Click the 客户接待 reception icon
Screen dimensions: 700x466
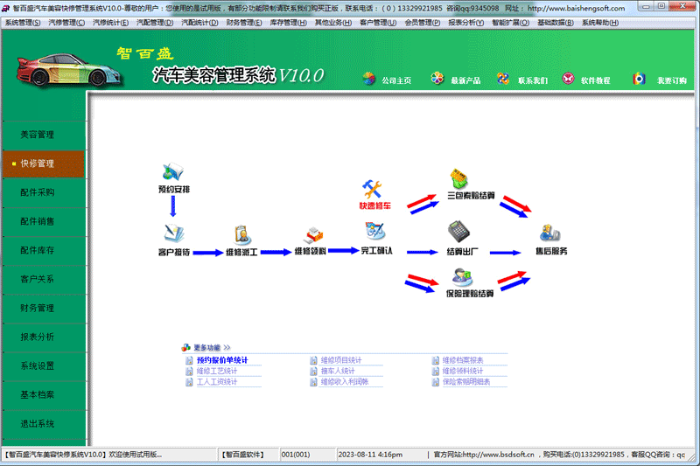coord(173,233)
